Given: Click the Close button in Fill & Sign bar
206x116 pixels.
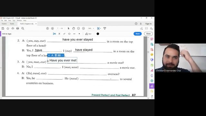Looking at the screenshot, I should 148,34.
